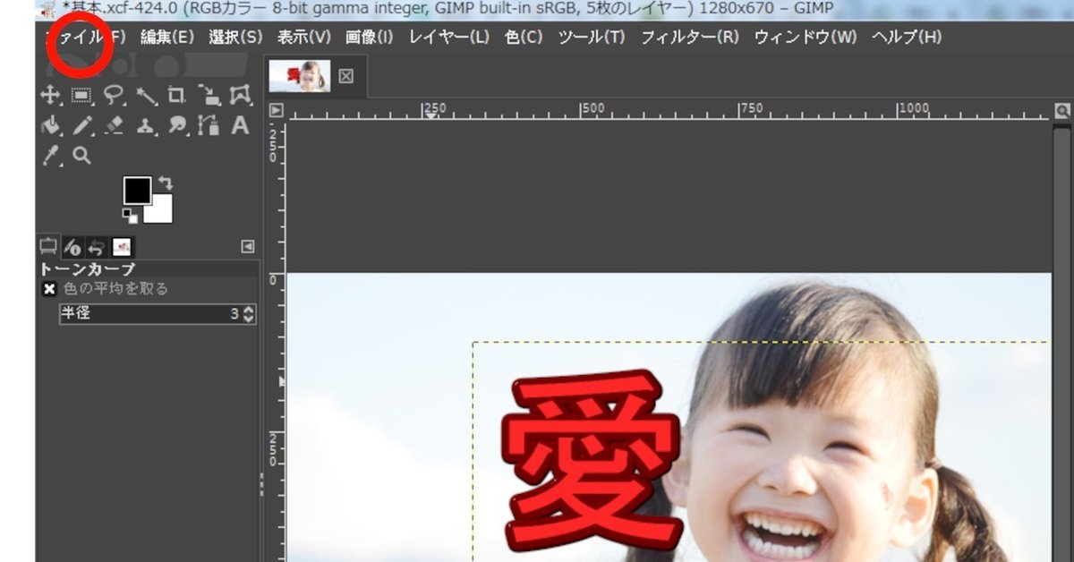Select the Eraser tool
Image resolution: width=1074 pixels, height=562 pixels.
(x=114, y=125)
